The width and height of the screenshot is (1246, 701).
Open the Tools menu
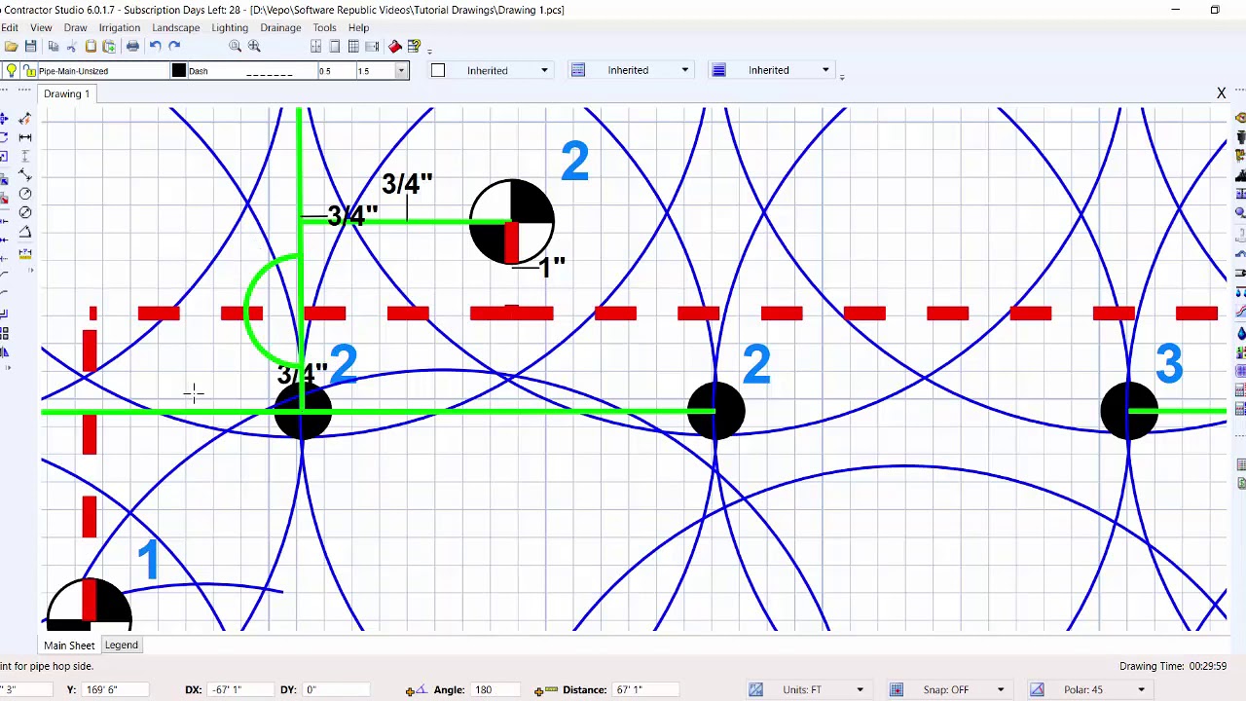324,28
